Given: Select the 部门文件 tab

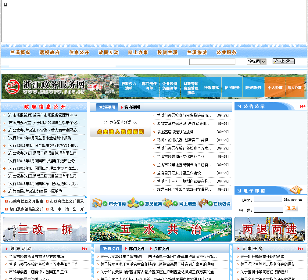Looking at the screenshot, I should (x=136, y=249).
